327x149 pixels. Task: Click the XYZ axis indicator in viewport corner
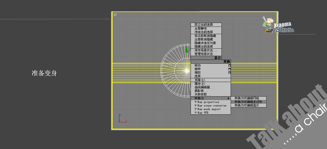click(122, 119)
